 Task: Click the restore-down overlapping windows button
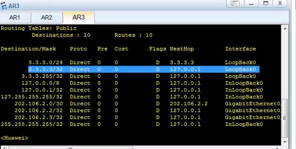click(x=235, y=3)
